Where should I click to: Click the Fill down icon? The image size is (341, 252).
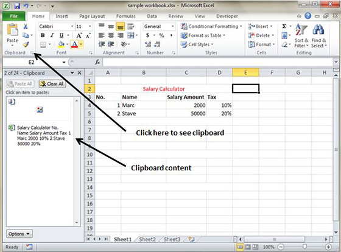[284, 35]
